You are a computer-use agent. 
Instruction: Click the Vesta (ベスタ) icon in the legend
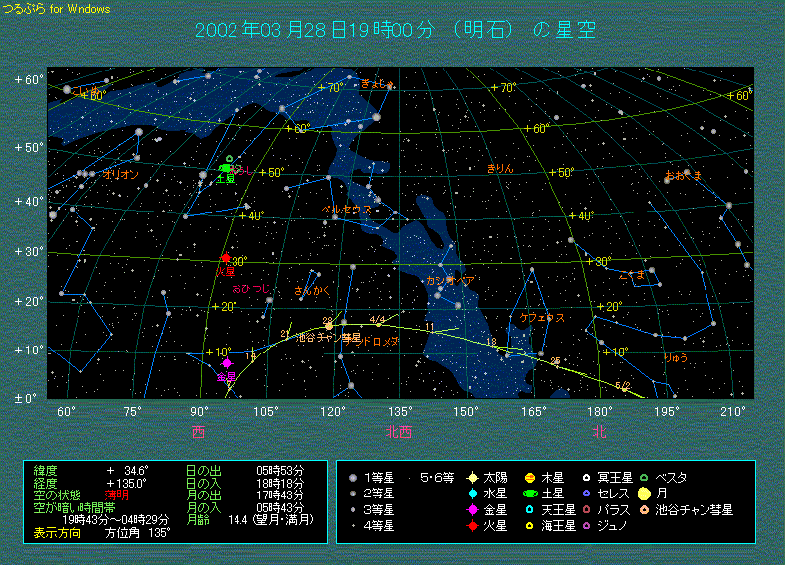coord(644,477)
